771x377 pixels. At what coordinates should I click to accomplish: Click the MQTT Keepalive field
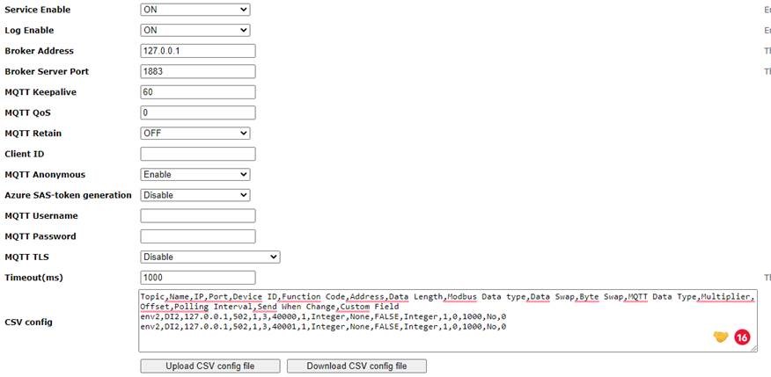click(197, 92)
